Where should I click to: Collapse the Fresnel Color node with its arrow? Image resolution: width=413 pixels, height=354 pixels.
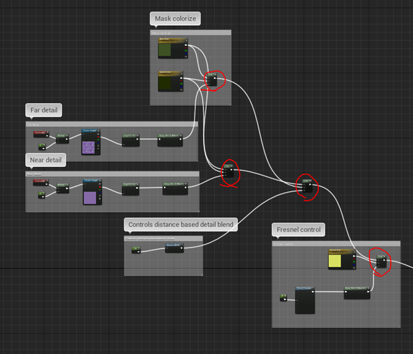point(354,252)
